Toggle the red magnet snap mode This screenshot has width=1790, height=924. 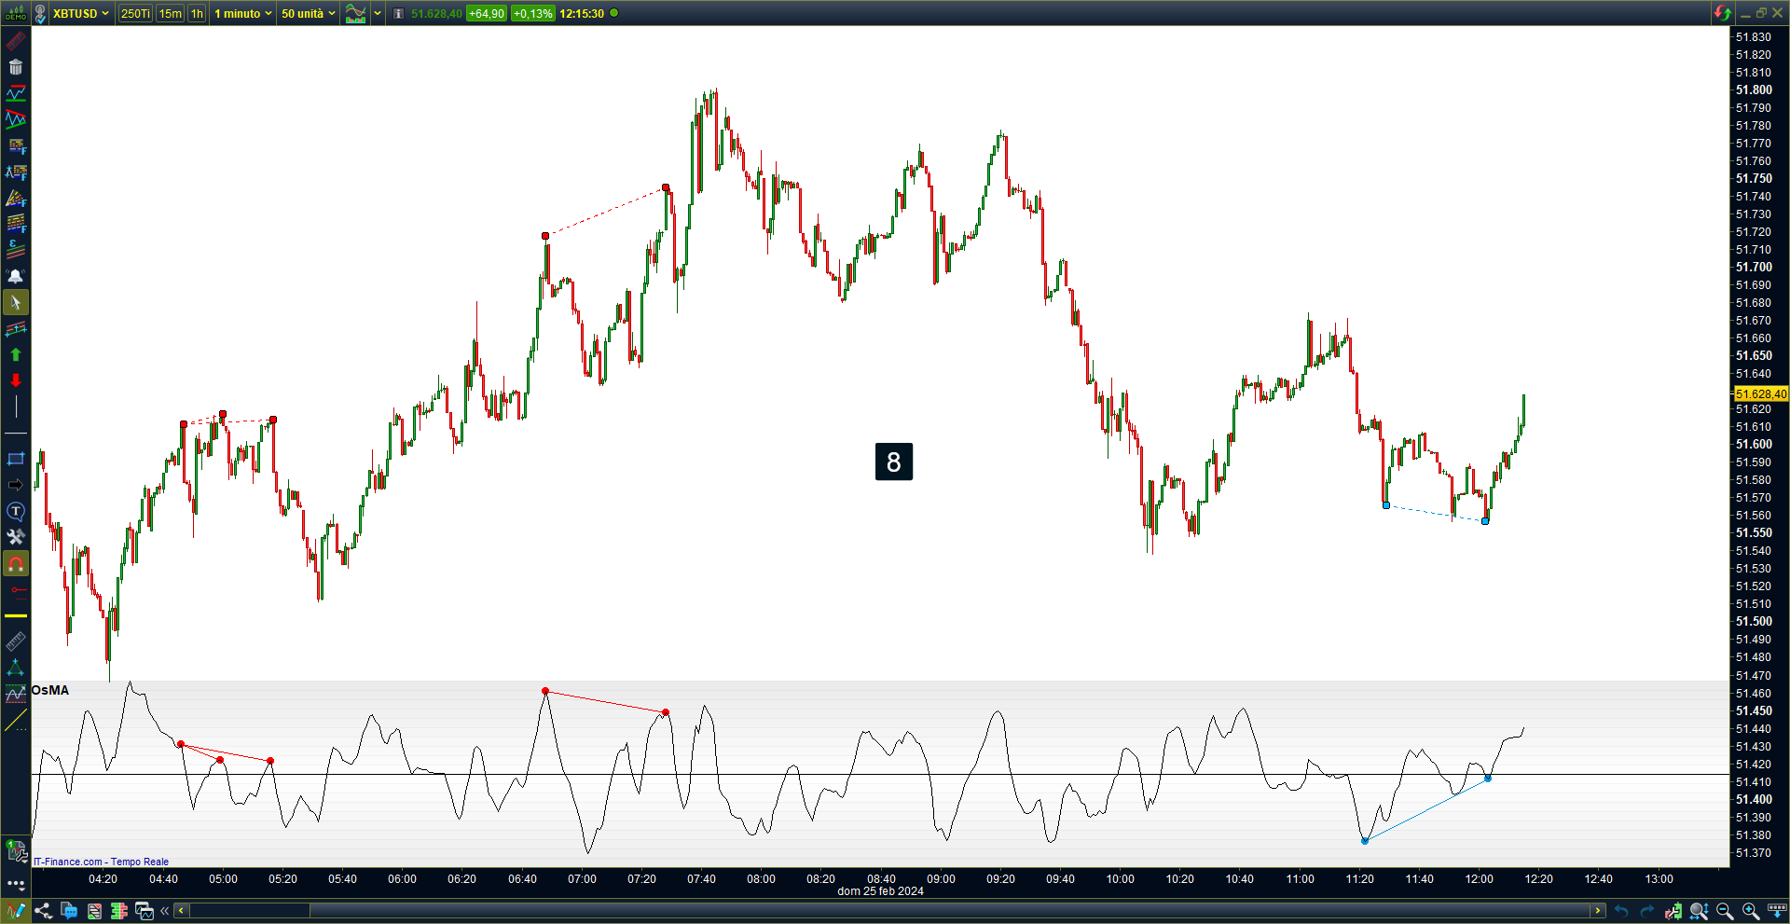coord(16,564)
